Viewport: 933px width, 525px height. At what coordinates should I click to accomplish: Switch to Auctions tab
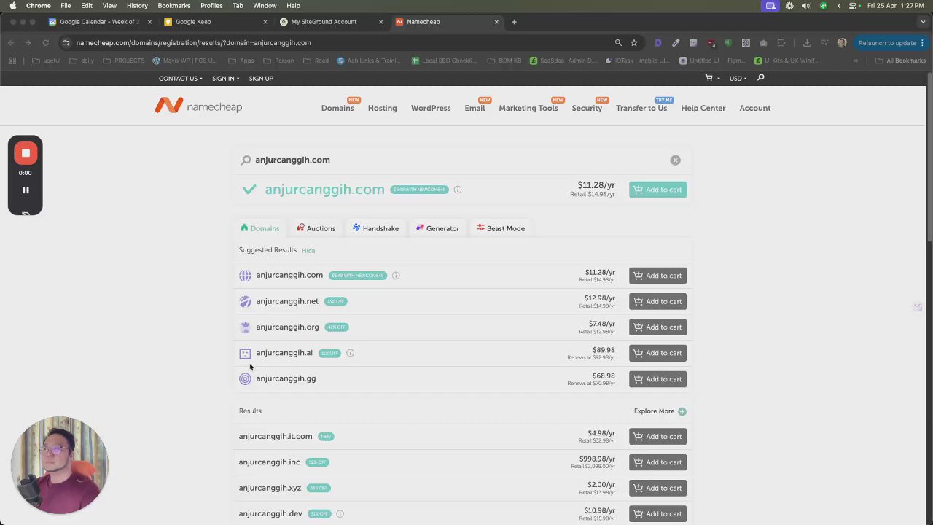tap(316, 228)
